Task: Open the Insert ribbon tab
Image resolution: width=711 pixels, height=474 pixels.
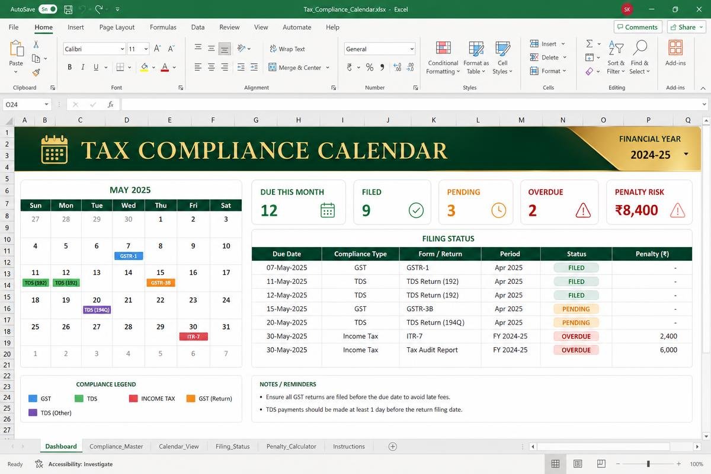Action: tap(76, 27)
